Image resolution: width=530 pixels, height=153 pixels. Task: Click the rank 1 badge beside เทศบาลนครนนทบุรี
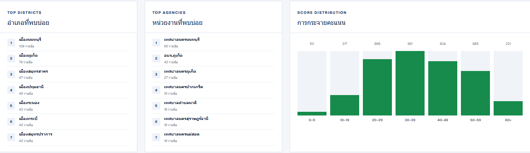coord(156,42)
